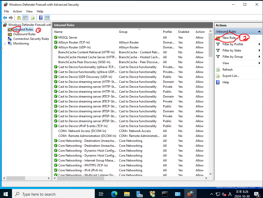Open the File menu
This screenshot has width=263, height=198.
coord(6,11)
